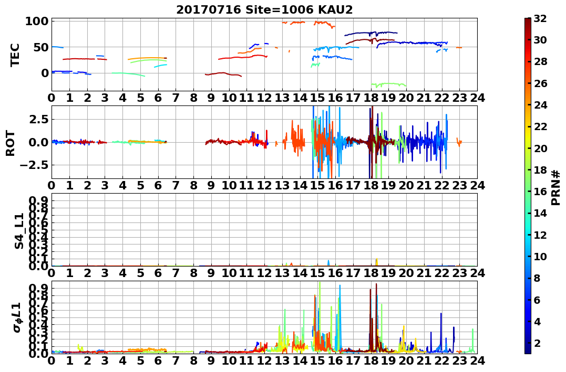Click the S4_L1 y-axis label

[19, 231]
